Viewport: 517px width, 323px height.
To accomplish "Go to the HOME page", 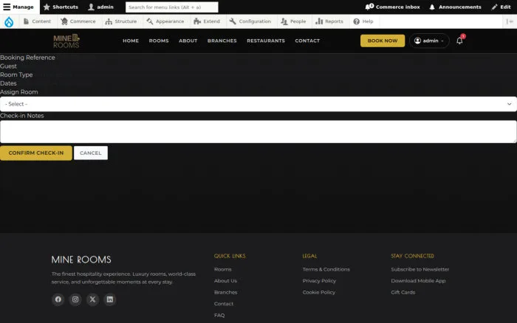I will pos(131,41).
